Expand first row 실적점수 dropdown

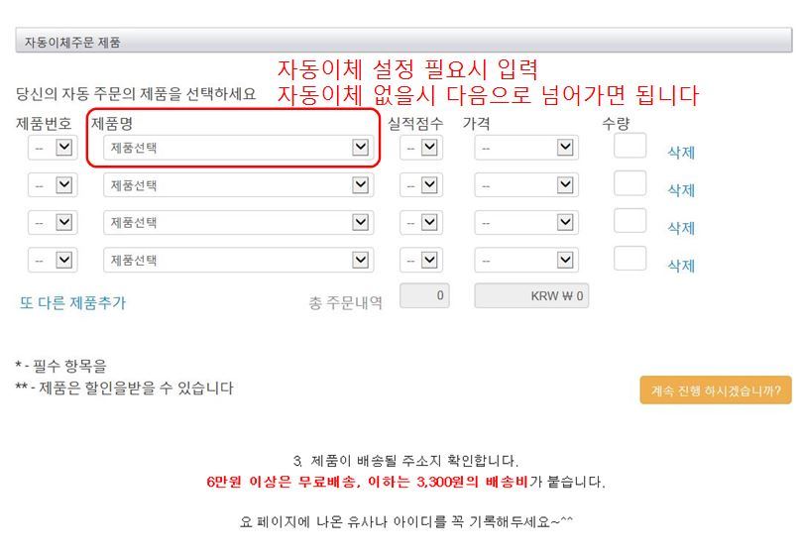[421, 148]
